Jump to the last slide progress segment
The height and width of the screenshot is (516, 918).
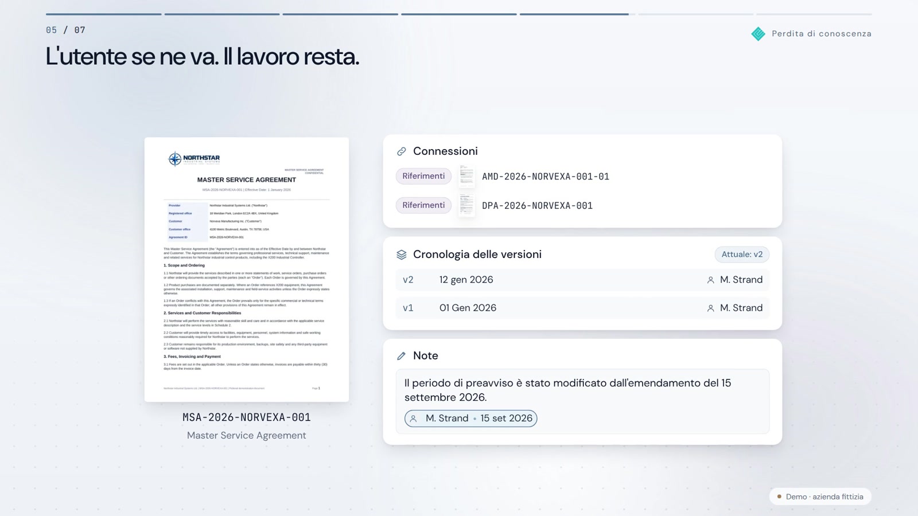click(814, 14)
